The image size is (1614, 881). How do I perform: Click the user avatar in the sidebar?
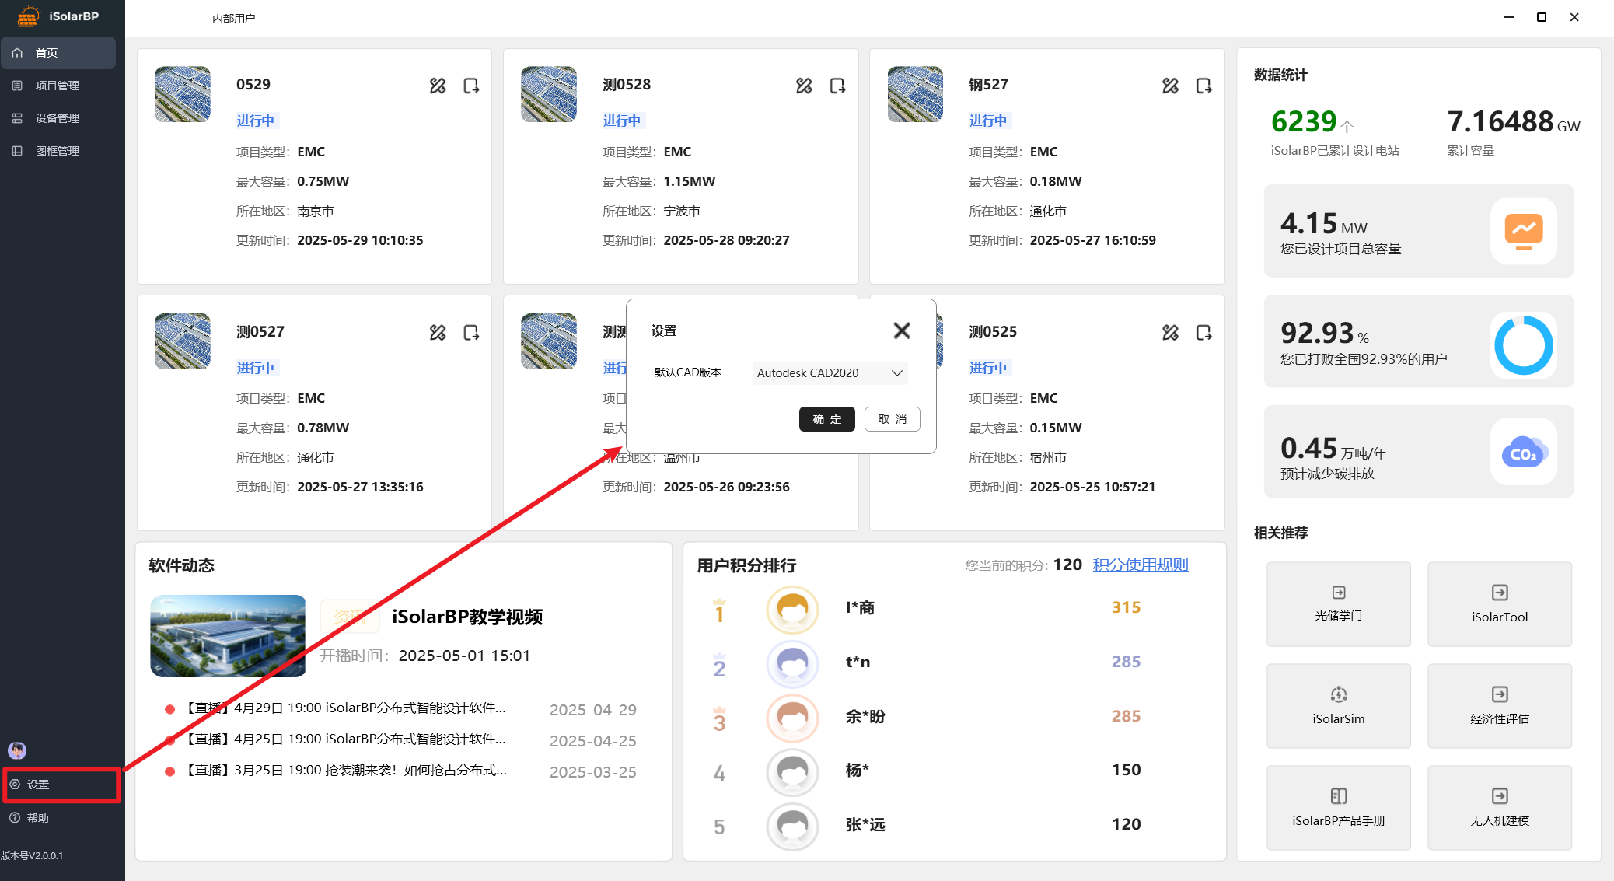point(17,750)
